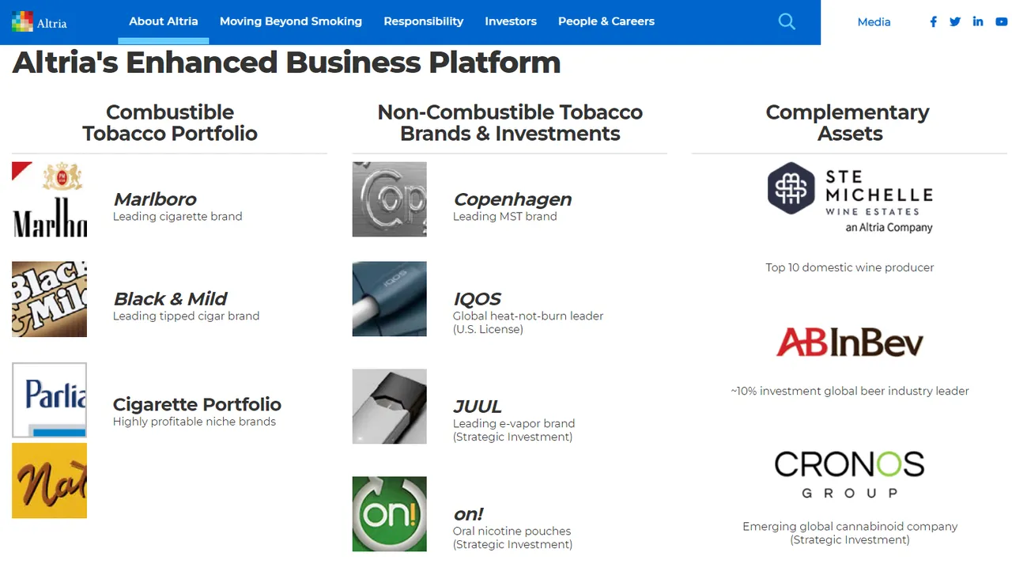1012x564 pixels.
Task: Click the green on! logo image
Action: [x=389, y=514]
